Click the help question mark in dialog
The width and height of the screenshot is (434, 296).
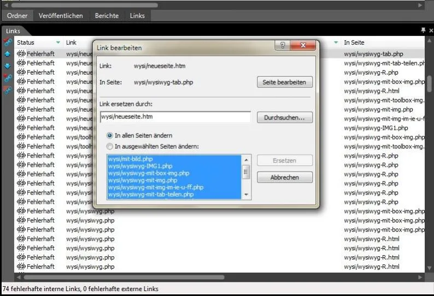click(283, 45)
